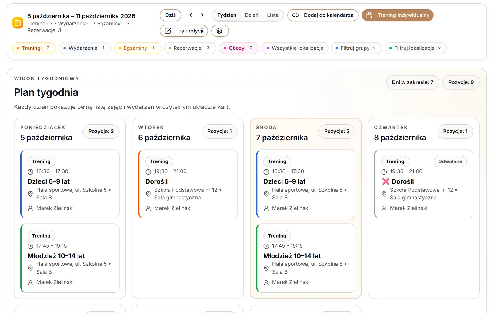Click the clock icon for Tuesday 19:30 - 21:00
Viewport: 497px width, 313px height.
tap(148, 172)
